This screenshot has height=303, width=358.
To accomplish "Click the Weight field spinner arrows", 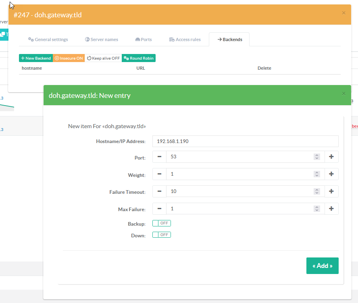I will tap(317, 174).
